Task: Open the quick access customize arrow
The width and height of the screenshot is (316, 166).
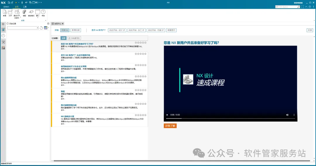Action: coord(41,3)
